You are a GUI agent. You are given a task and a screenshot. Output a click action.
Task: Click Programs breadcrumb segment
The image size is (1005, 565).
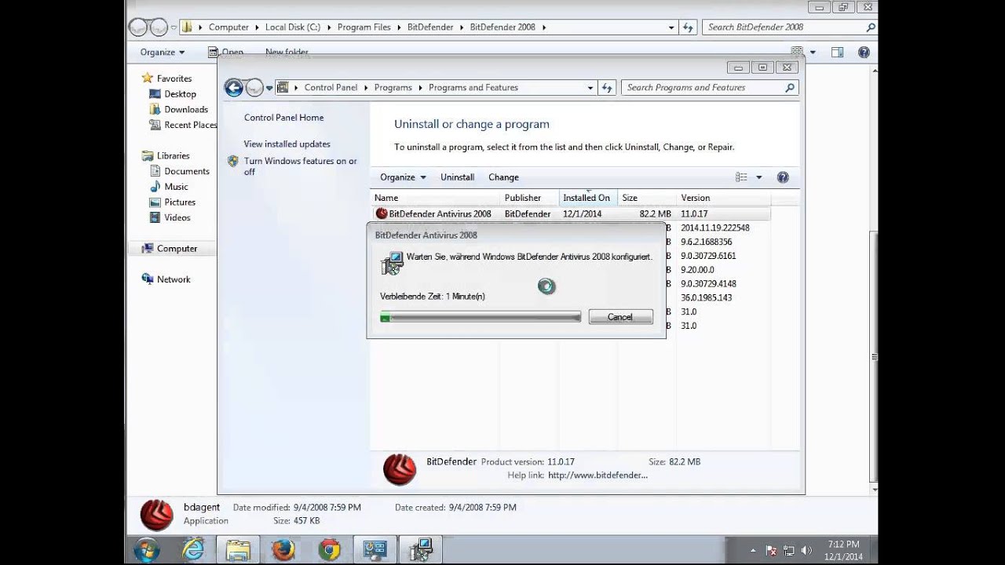pyautogui.click(x=393, y=88)
